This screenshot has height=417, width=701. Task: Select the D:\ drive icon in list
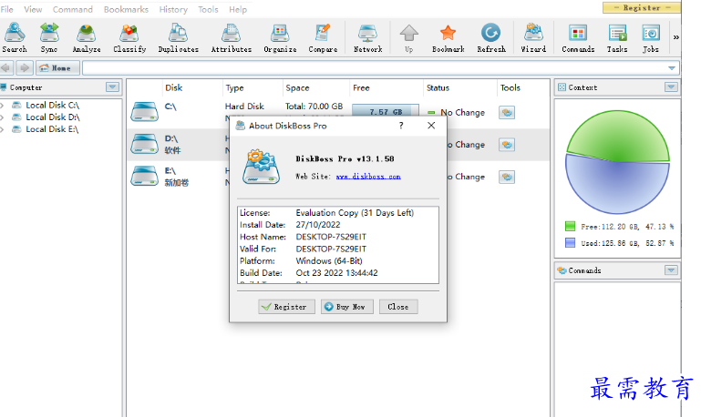(144, 144)
